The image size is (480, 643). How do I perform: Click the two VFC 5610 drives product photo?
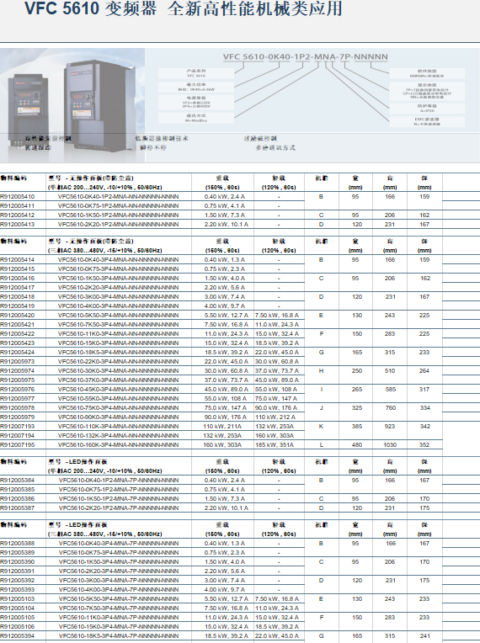coord(72,104)
